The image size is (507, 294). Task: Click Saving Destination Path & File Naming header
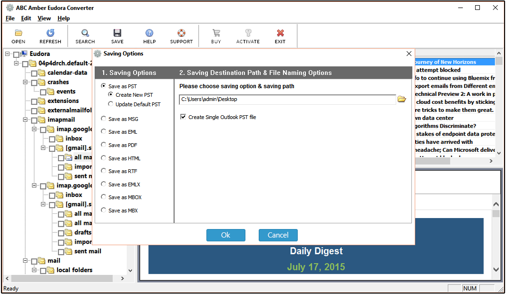(255, 73)
